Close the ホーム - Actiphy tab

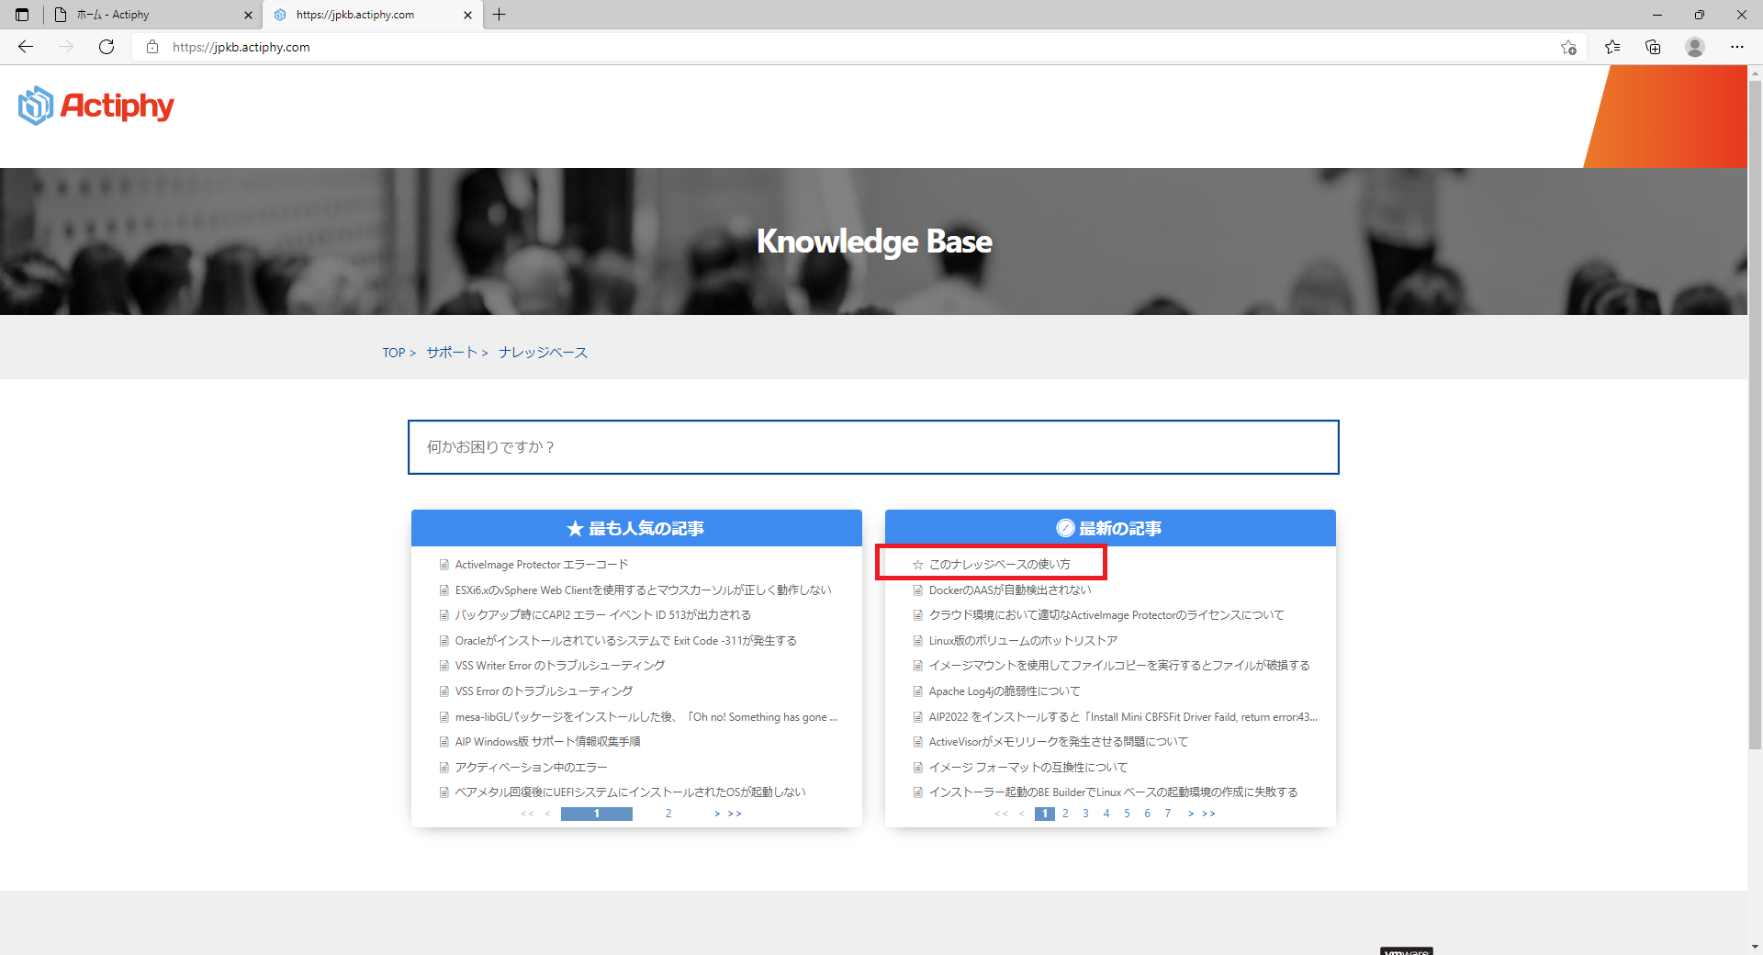point(248,15)
